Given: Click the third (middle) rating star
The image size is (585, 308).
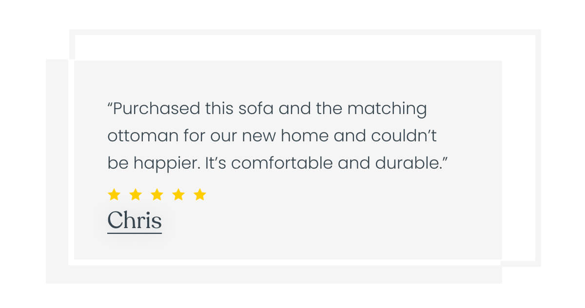Looking at the screenshot, I should 157,195.
